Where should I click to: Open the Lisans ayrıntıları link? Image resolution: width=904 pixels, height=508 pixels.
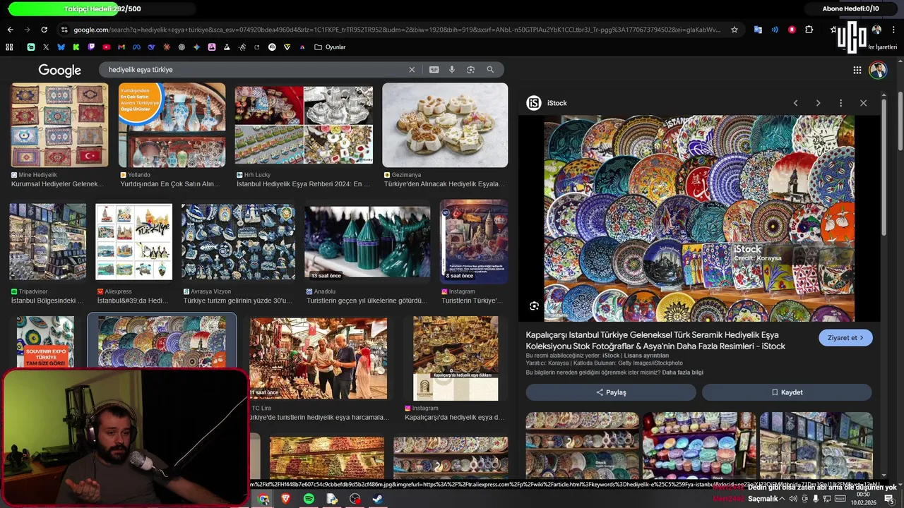(646, 356)
